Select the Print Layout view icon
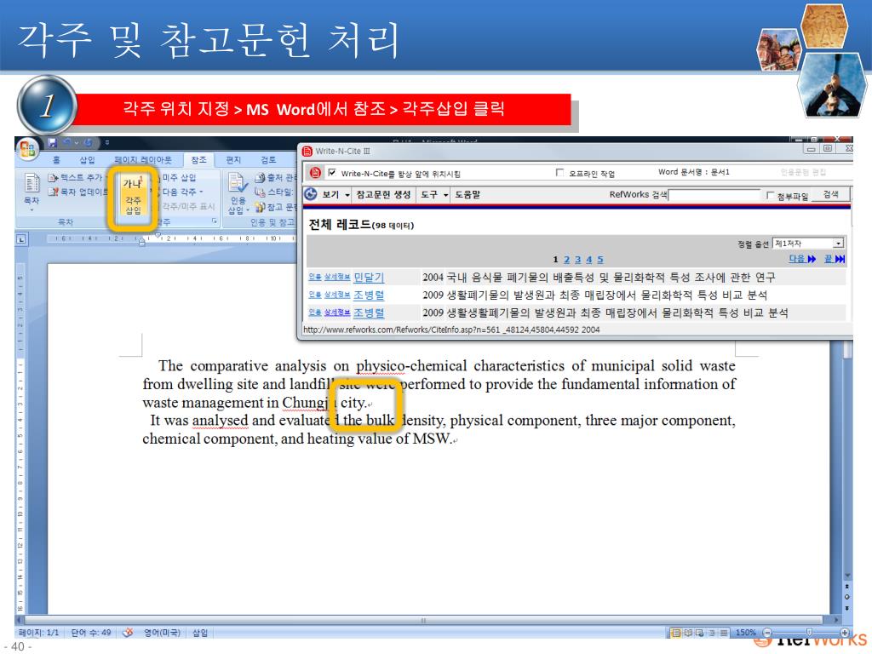The width and height of the screenshot is (872, 654). [x=675, y=633]
